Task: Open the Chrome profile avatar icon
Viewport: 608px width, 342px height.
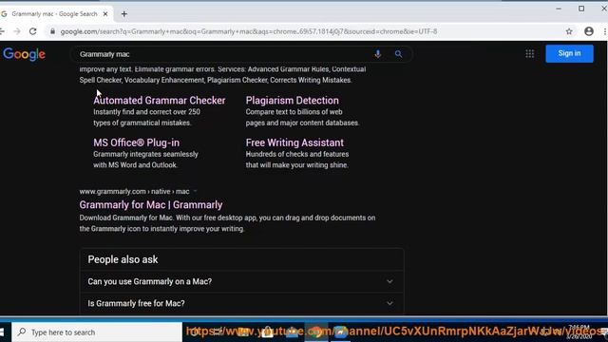Action: coord(589,31)
